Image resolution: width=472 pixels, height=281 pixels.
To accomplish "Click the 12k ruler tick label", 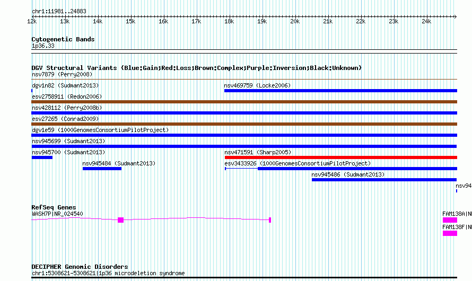I will 32,21.
